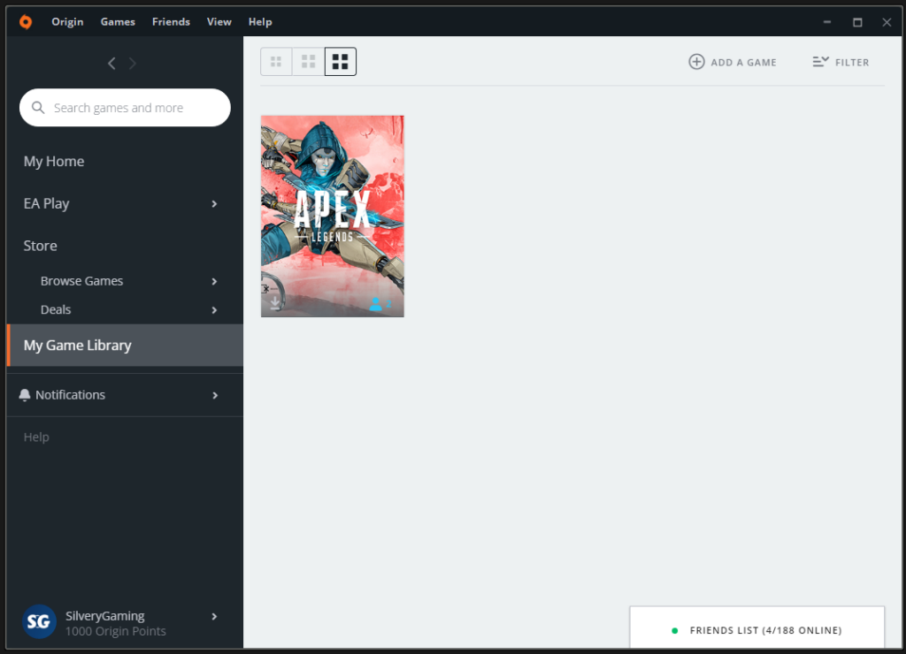Click the 1000 Origin Points text
The image size is (906, 654).
tap(116, 632)
